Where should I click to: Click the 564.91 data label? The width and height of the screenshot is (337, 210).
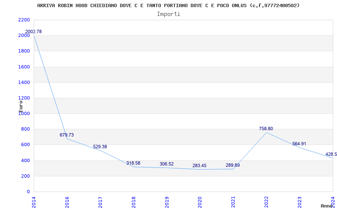pos(299,144)
